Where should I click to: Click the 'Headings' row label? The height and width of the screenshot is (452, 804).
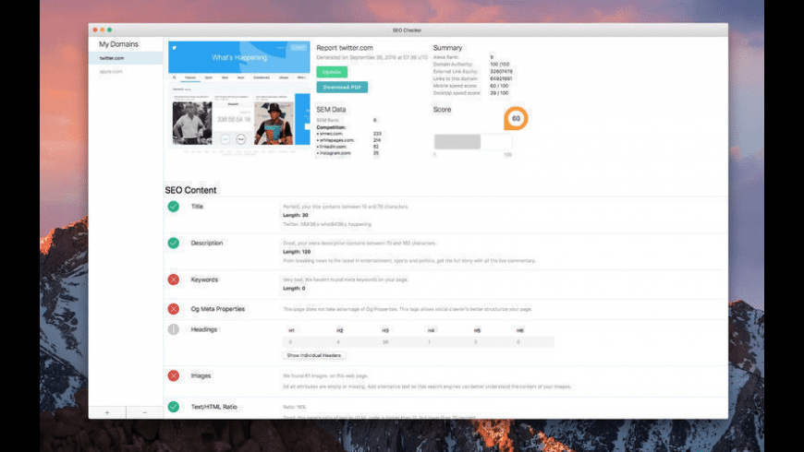(203, 329)
